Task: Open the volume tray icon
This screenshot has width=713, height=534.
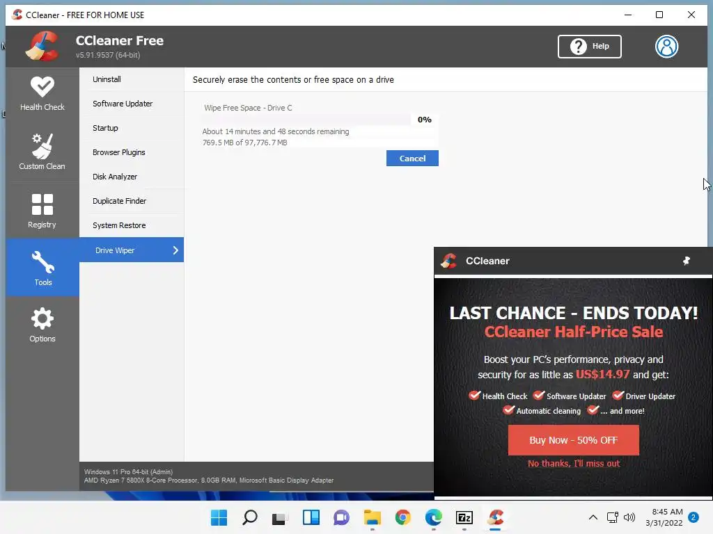Action: coord(629,517)
